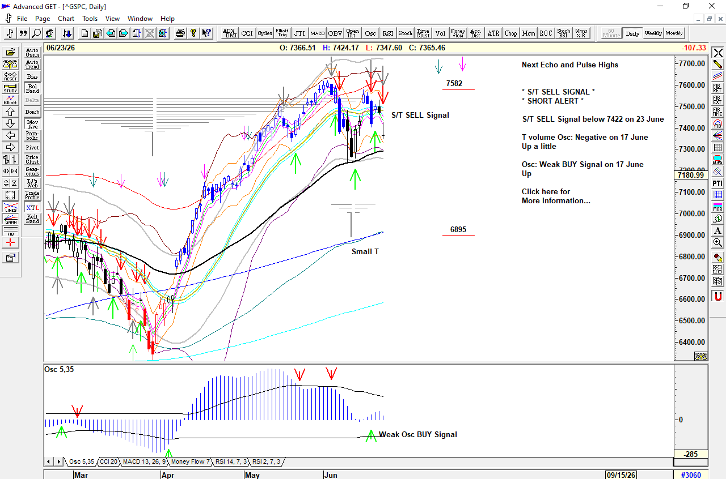Image resolution: width=726 pixels, height=479 pixels.
Task: Switch to the RSI 14, 7, 3 tab
Action: [x=231, y=462]
